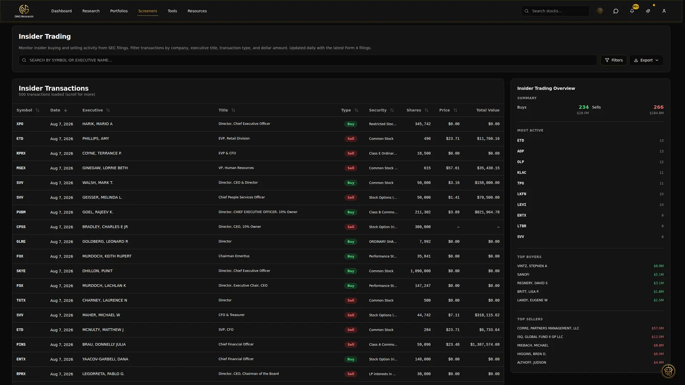Expand the Export dropdown

click(646, 60)
